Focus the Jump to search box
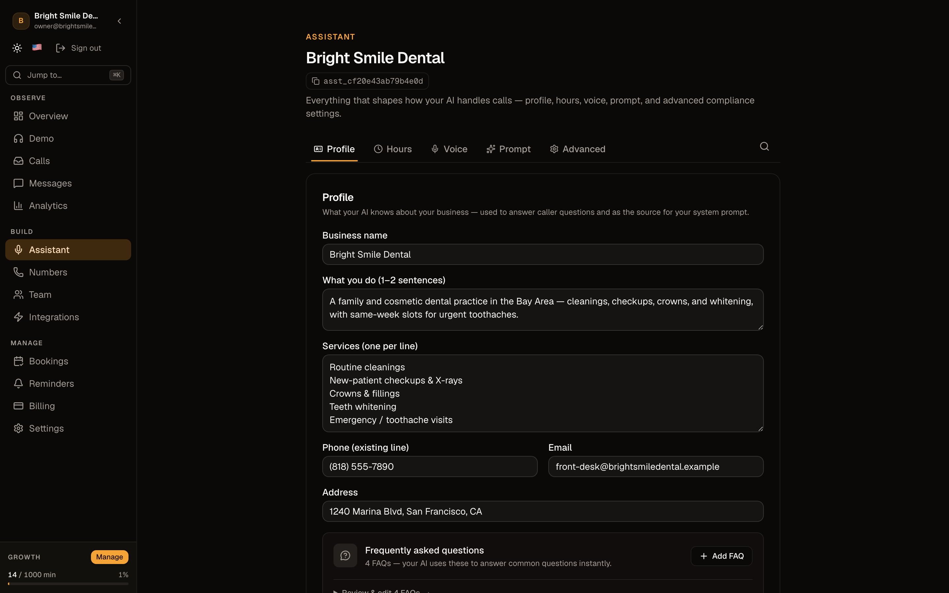Screen dimensions: 949x593 [68, 75]
